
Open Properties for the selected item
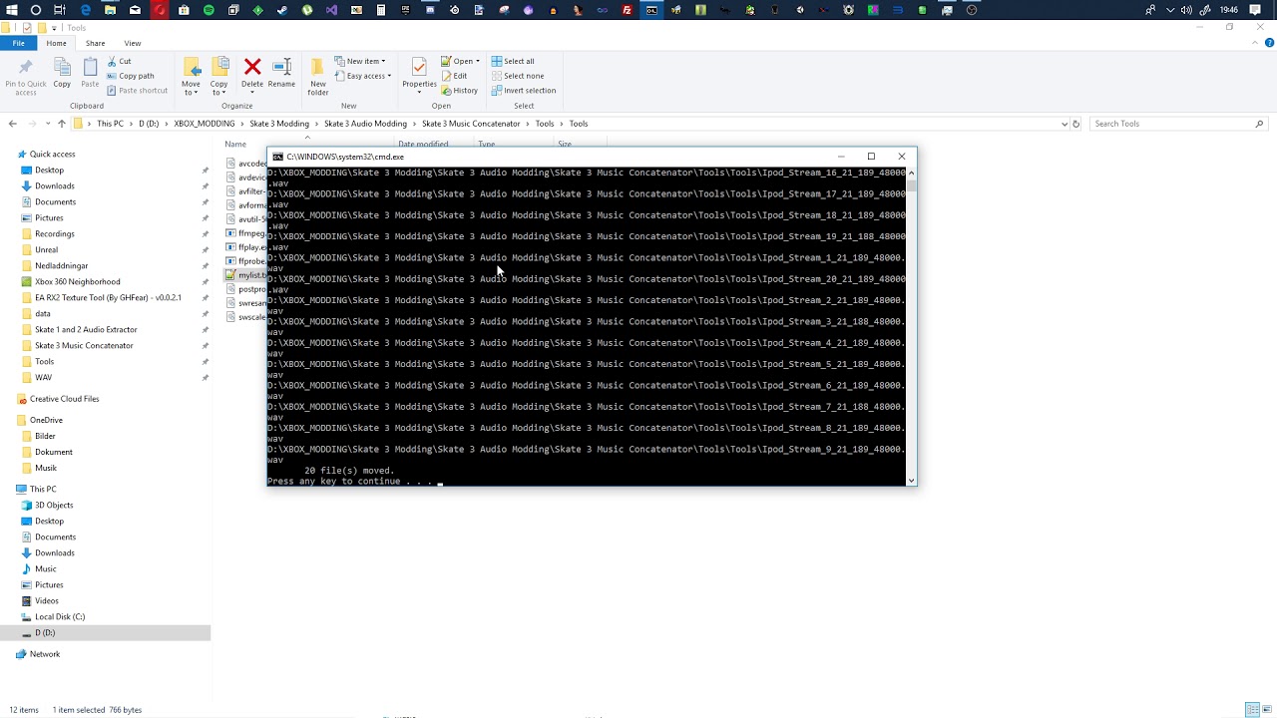(x=419, y=74)
